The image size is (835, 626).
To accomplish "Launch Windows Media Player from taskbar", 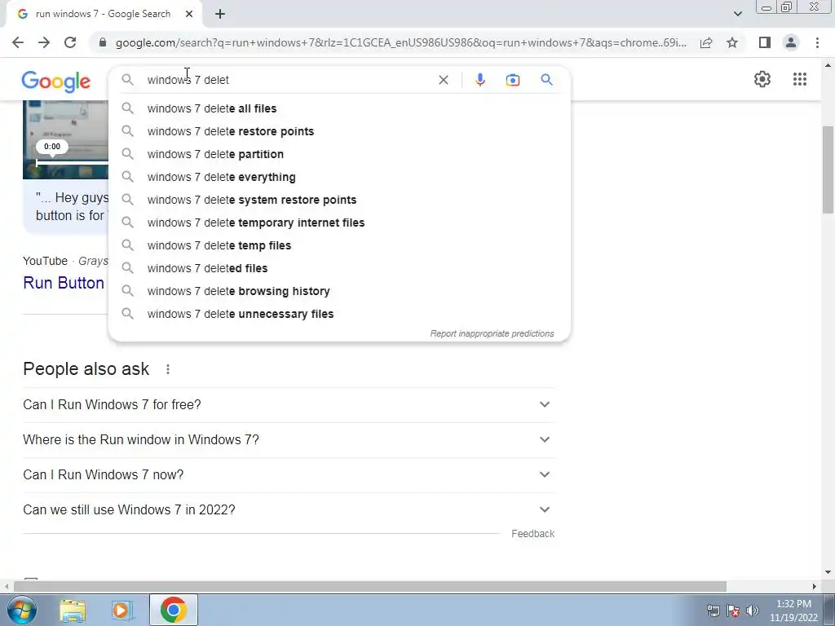I will (121, 610).
